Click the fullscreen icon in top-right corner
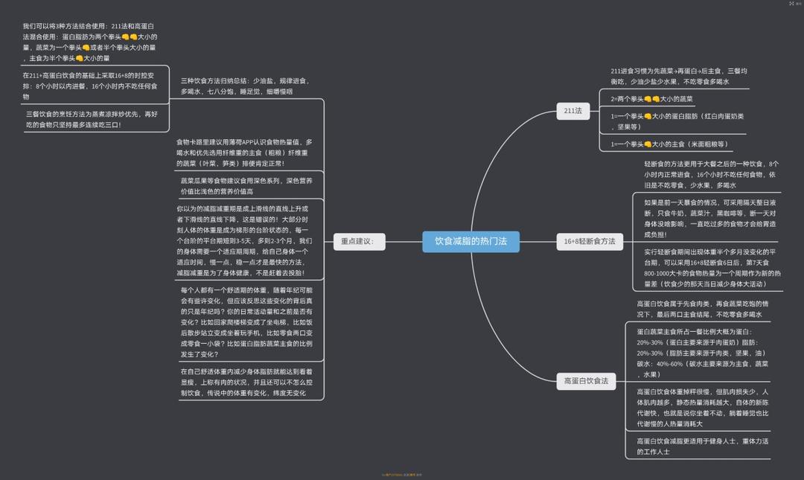The image size is (804, 480). pos(791,4)
